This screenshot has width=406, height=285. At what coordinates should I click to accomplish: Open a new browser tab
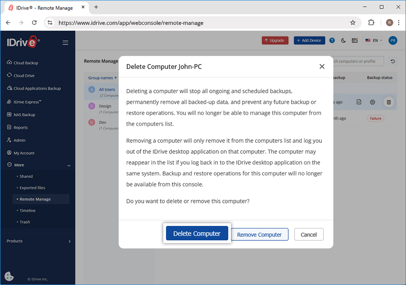pos(96,7)
